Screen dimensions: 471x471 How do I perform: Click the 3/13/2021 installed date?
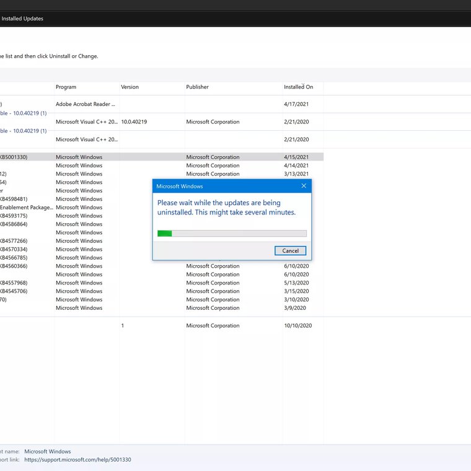coord(296,174)
